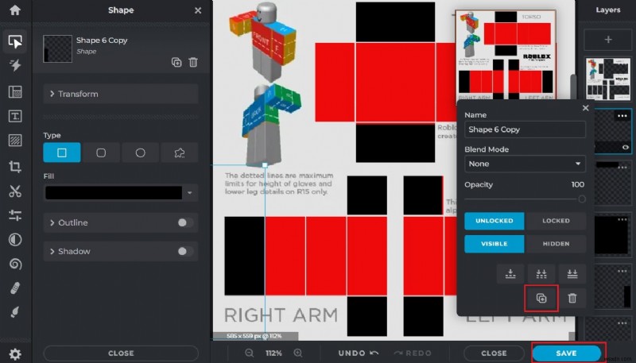Click the merge down layer icon
636x363 pixels.
510,274
